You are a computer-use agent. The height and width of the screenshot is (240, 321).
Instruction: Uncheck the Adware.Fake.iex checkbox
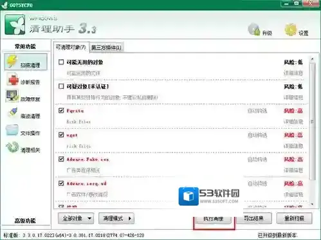point(61,159)
